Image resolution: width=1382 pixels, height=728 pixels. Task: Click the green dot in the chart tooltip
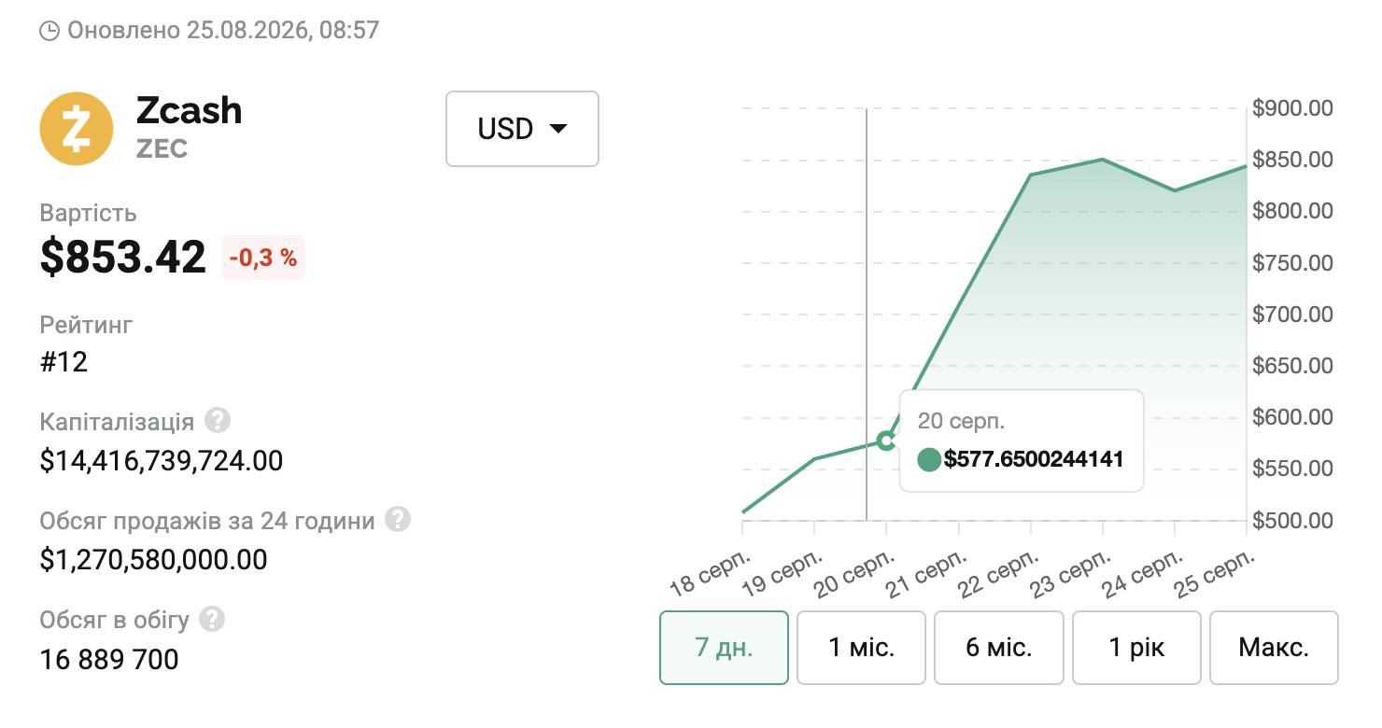(x=929, y=459)
